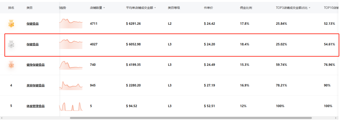Click the 佣金比例 column header
The height and width of the screenshot is (120, 342).
coord(246,8)
